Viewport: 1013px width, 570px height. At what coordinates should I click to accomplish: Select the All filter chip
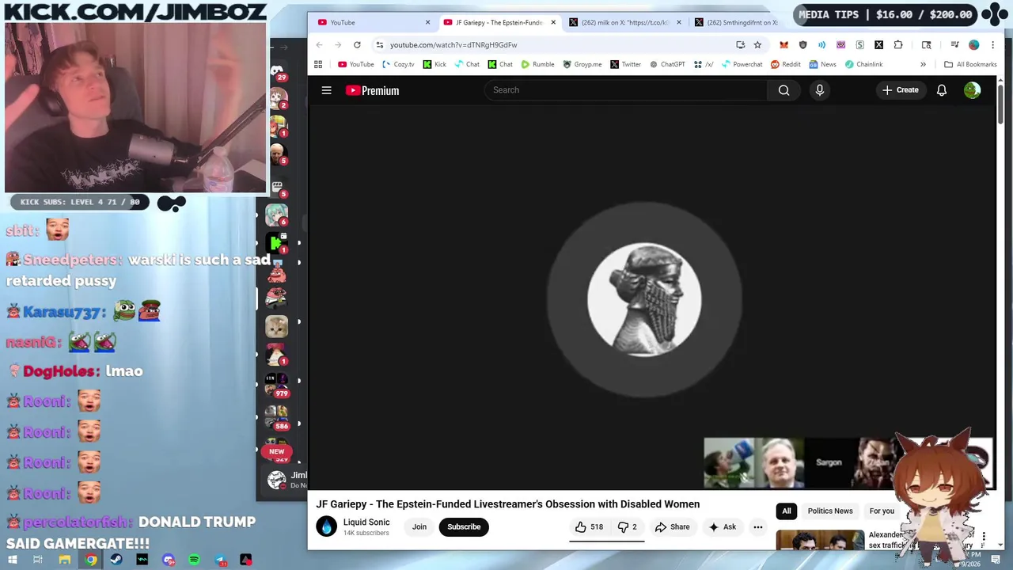point(787,511)
